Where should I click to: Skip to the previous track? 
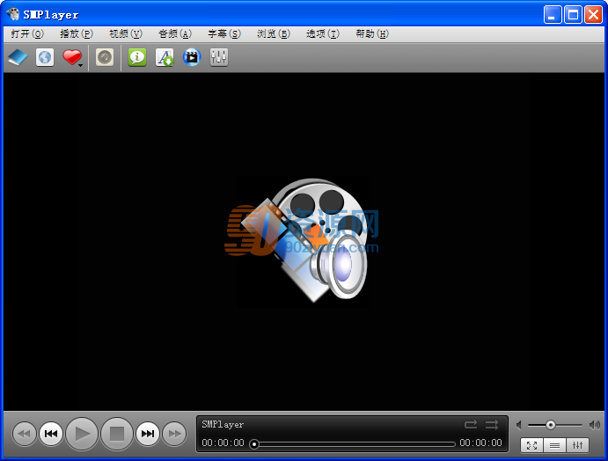tap(51, 434)
